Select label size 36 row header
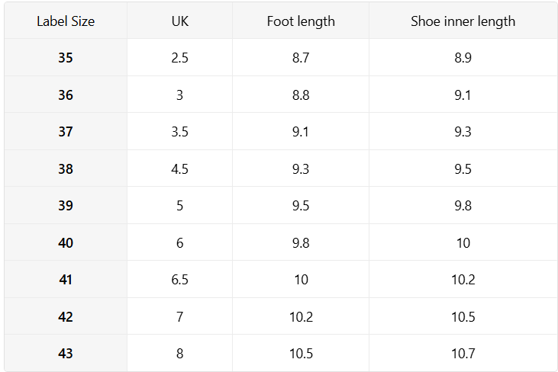This screenshot has height=372, width=558. click(x=66, y=95)
